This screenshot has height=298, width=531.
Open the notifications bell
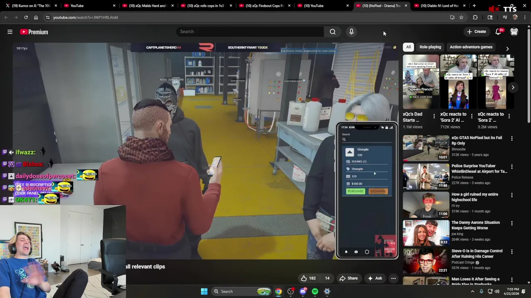coord(499,31)
